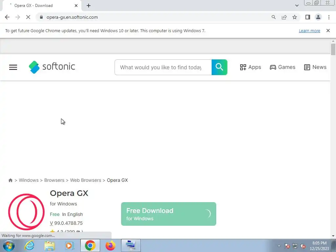
Task: Click the vertical scrollbar thumb
Action: click(333, 49)
